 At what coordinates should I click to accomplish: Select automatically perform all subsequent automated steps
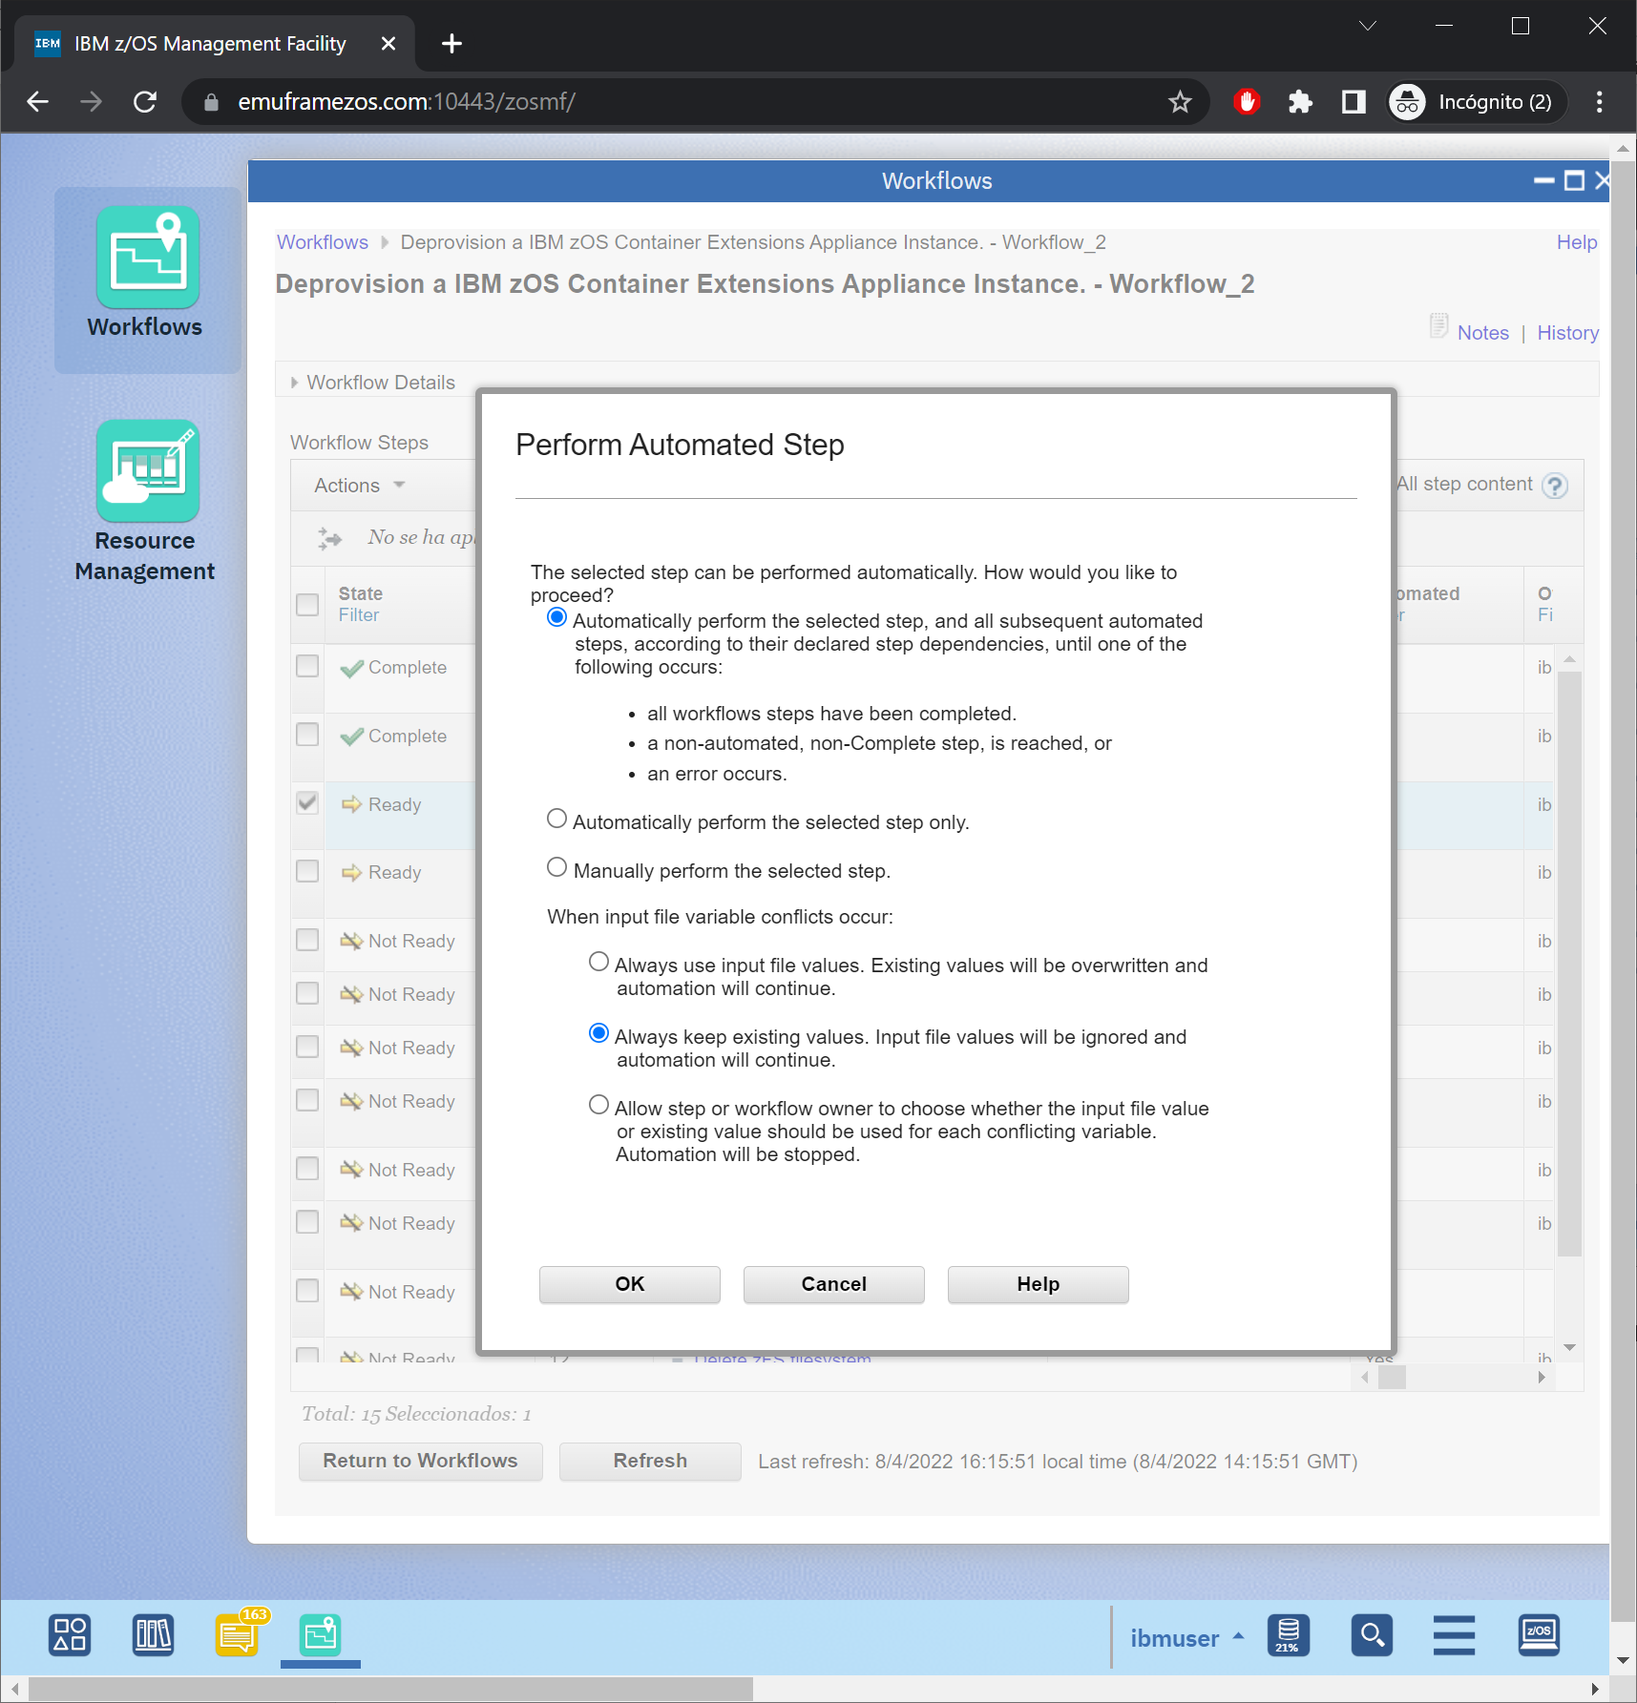point(557,618)
